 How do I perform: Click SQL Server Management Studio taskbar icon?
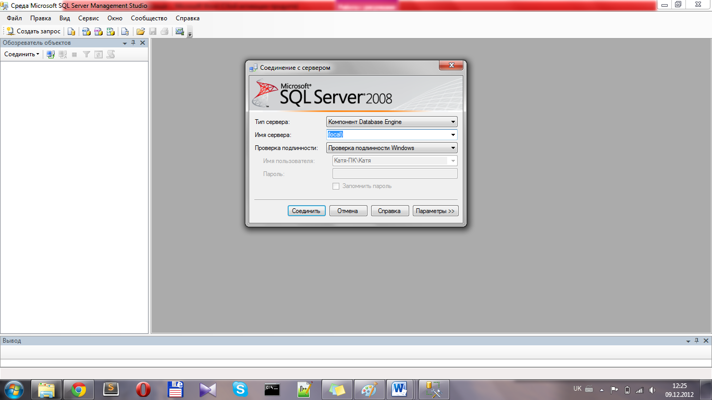tap(434, 389)
